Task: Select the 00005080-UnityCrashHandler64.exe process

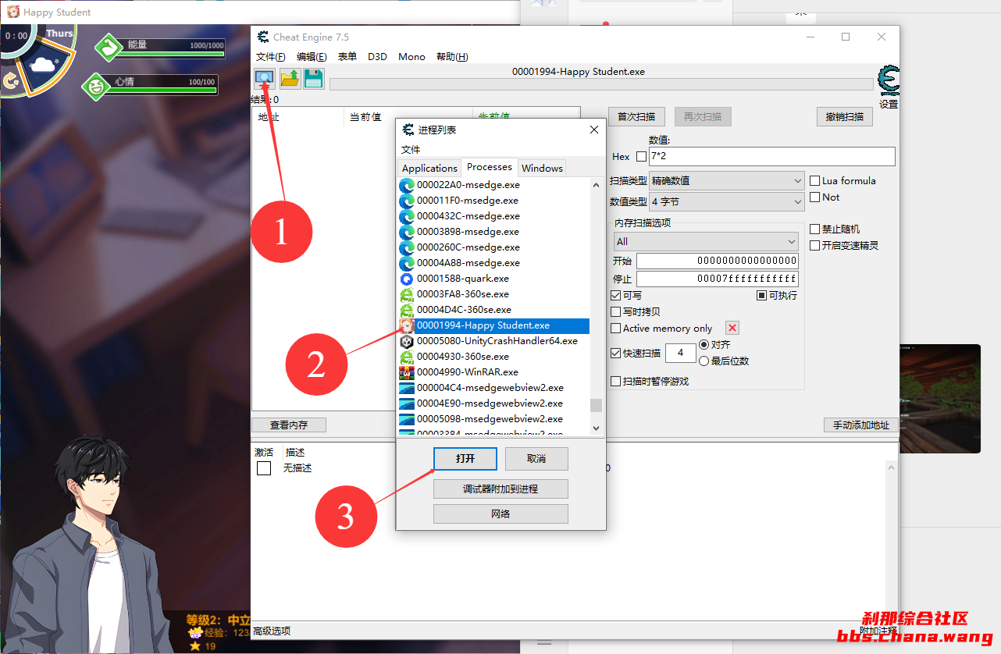Action: [497, 341]
